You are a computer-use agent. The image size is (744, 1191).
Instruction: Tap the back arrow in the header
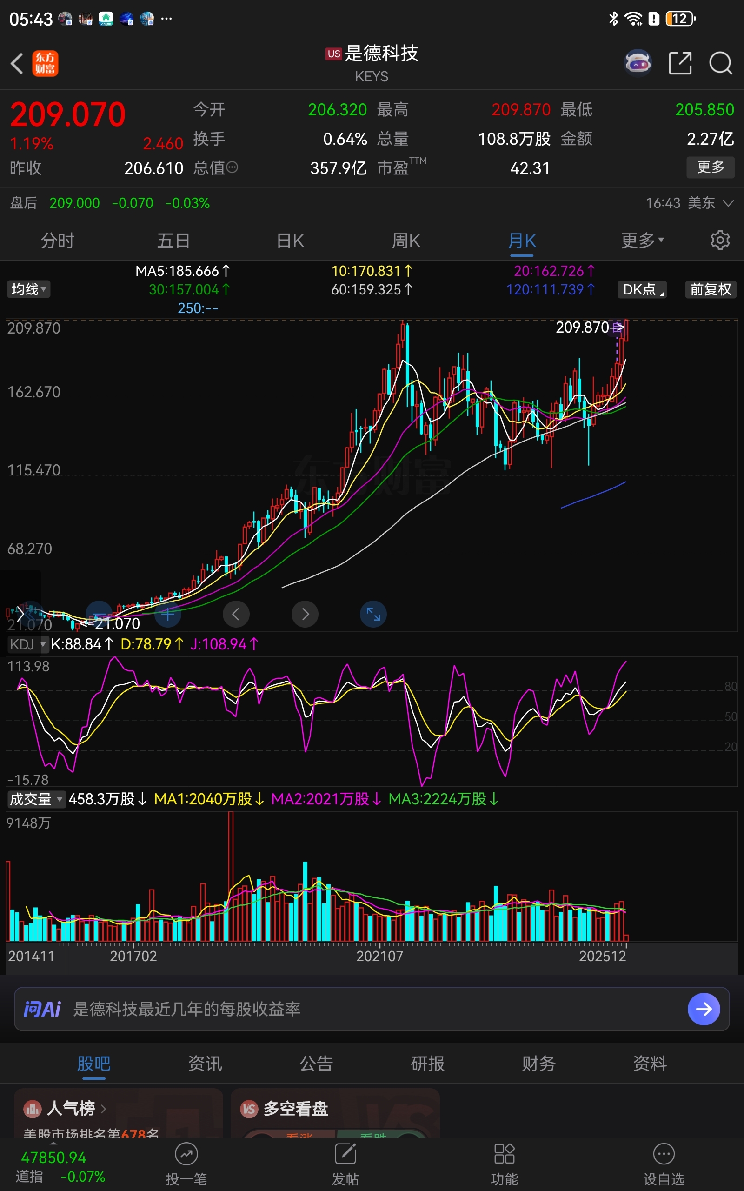[x=17, y=63]
